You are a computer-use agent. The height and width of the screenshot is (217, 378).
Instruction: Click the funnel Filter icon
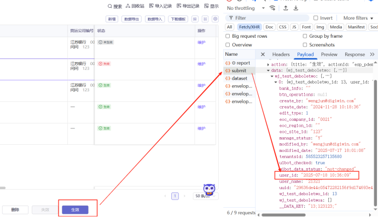(x=231, y=18)
